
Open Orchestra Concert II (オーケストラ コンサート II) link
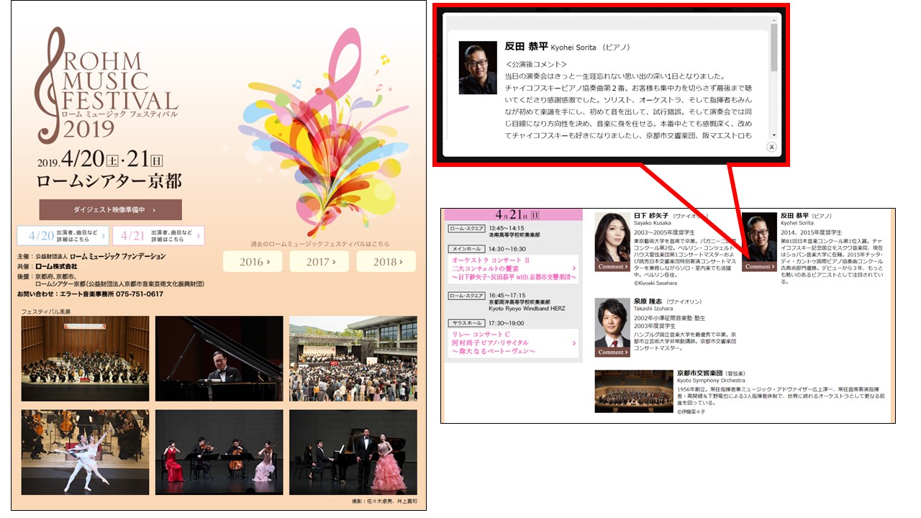click(514, 268)
